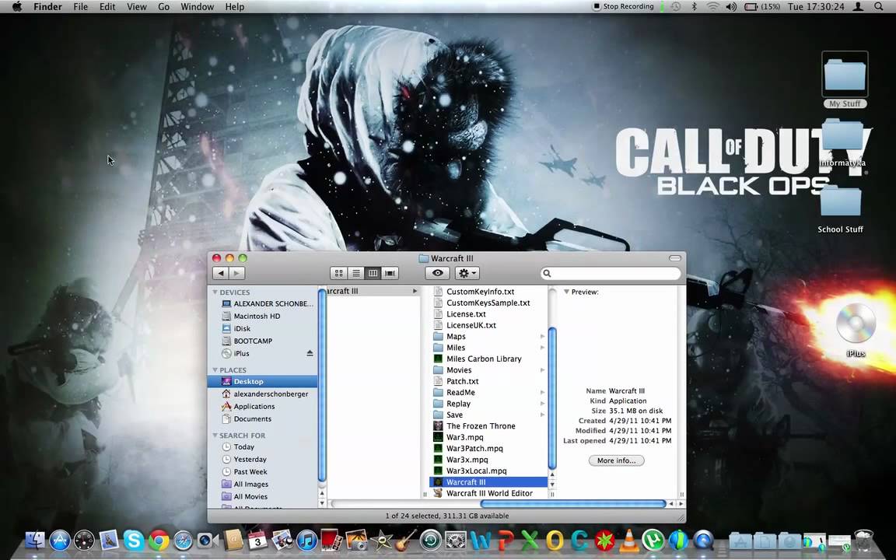Screen dimensions: 896x560
Task: Click the file column vertical scrollbar
Action: 552,397
